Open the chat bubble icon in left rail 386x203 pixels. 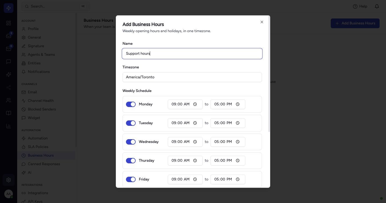coord(9,62)
